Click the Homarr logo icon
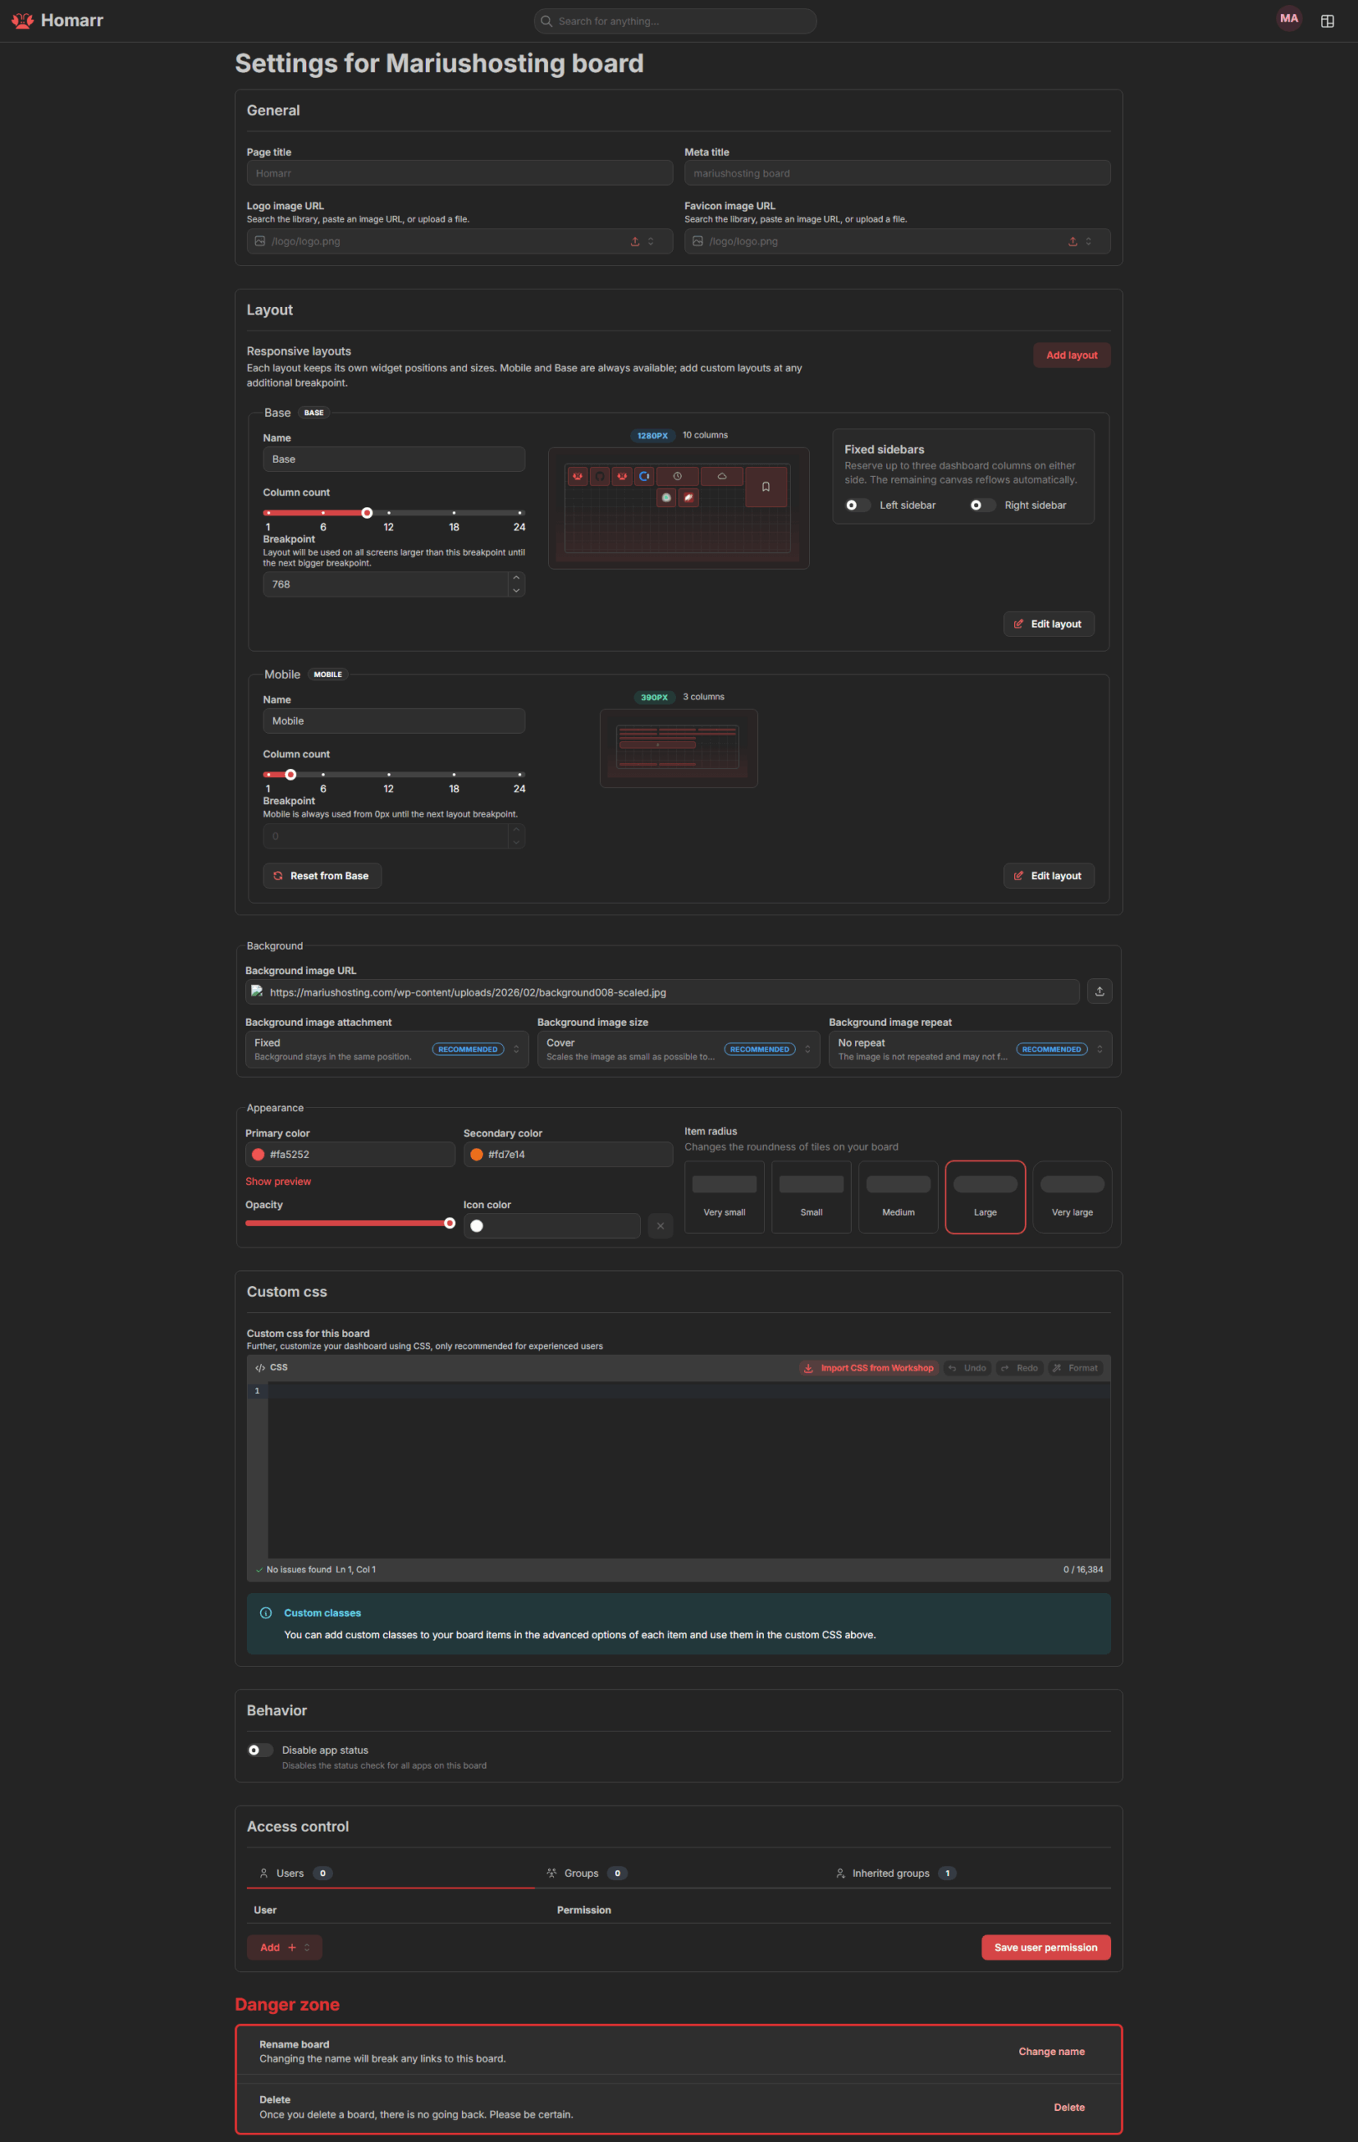This screenshot has height=2142, width=1358. point(23,20)
